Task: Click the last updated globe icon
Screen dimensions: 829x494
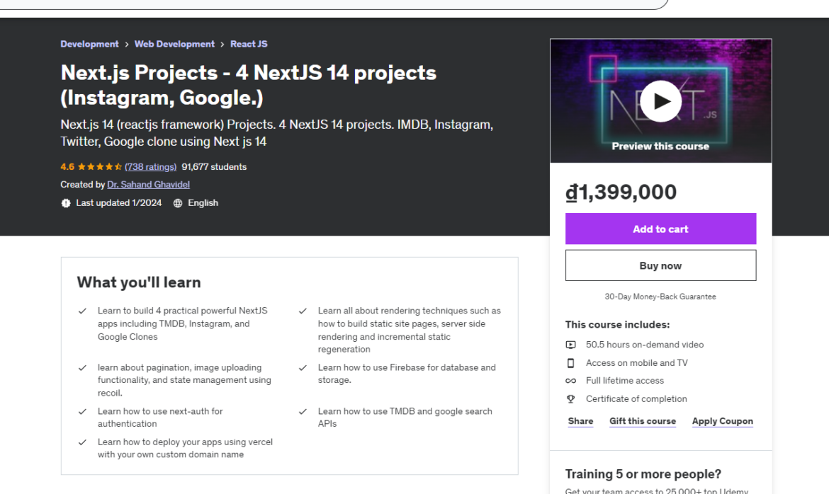Action: pyautogui.click(x=66, y=203)
